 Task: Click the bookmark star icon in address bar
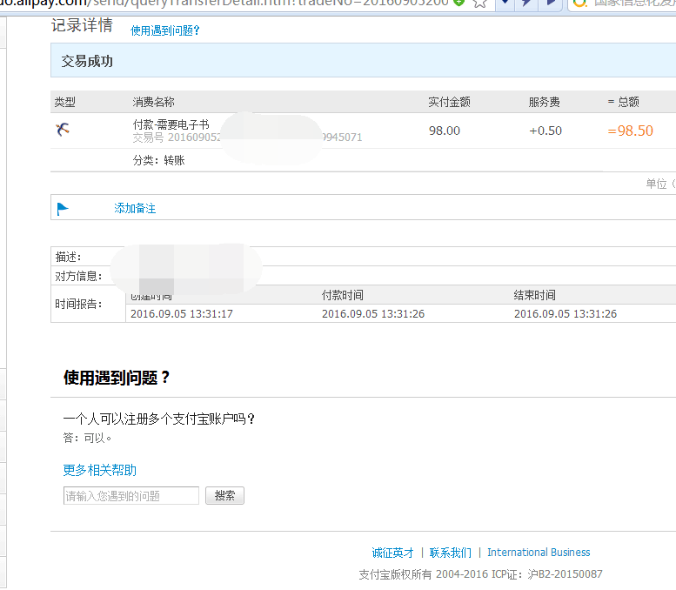(480, 3)
